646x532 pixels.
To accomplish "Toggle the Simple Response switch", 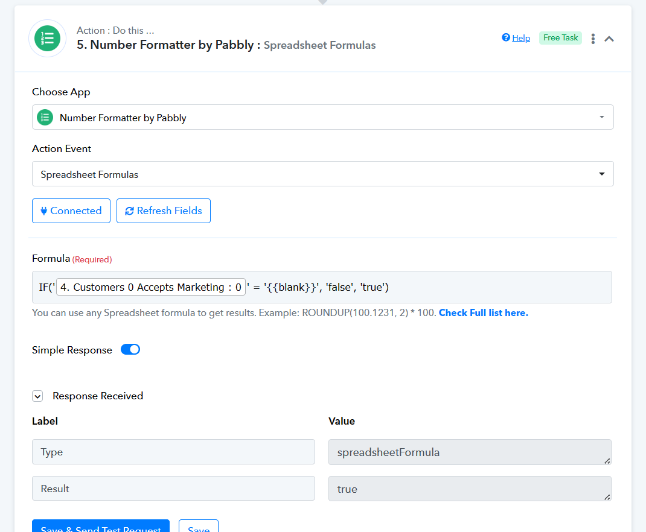I will click(130, 349).
